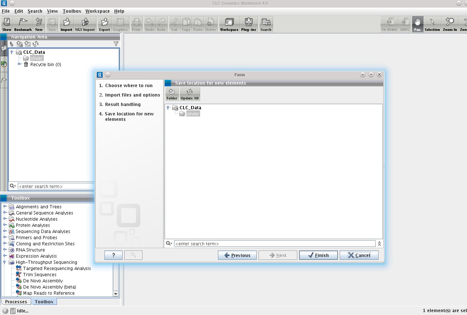The height and width of the screenshot is (315, 467).
Task: Open the Toolbox menu
Action: pos(72,11)
